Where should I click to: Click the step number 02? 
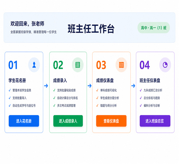point(58,65)
